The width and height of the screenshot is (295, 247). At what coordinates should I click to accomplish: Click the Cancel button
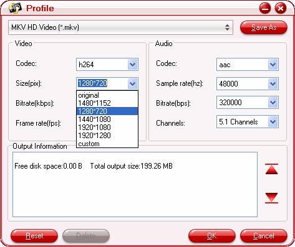[264, 236]
